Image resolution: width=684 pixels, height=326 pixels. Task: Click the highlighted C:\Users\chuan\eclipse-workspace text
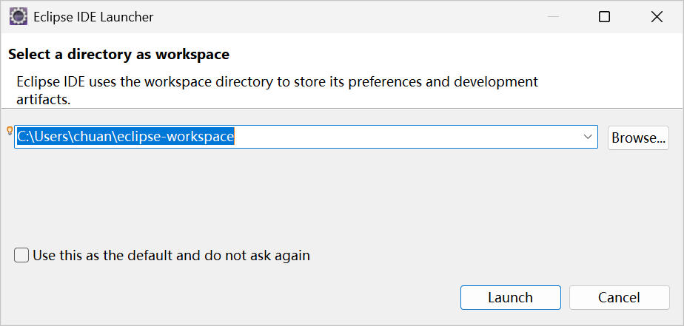[x=126, y=137]
